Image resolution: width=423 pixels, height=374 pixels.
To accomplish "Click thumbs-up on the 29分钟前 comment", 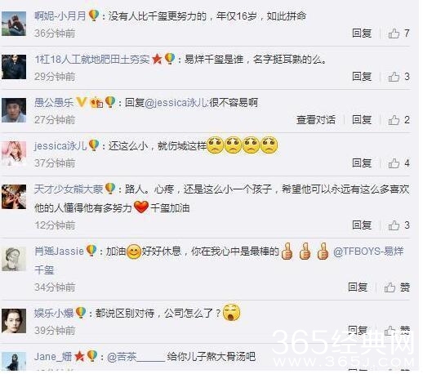I will 399,77.
